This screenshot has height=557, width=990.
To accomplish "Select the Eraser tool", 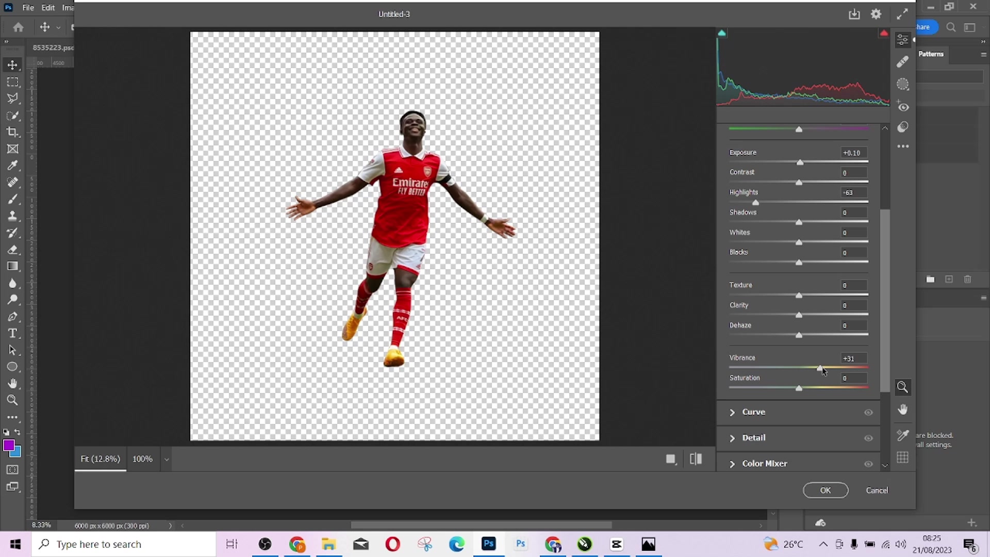I will [12, 250].
